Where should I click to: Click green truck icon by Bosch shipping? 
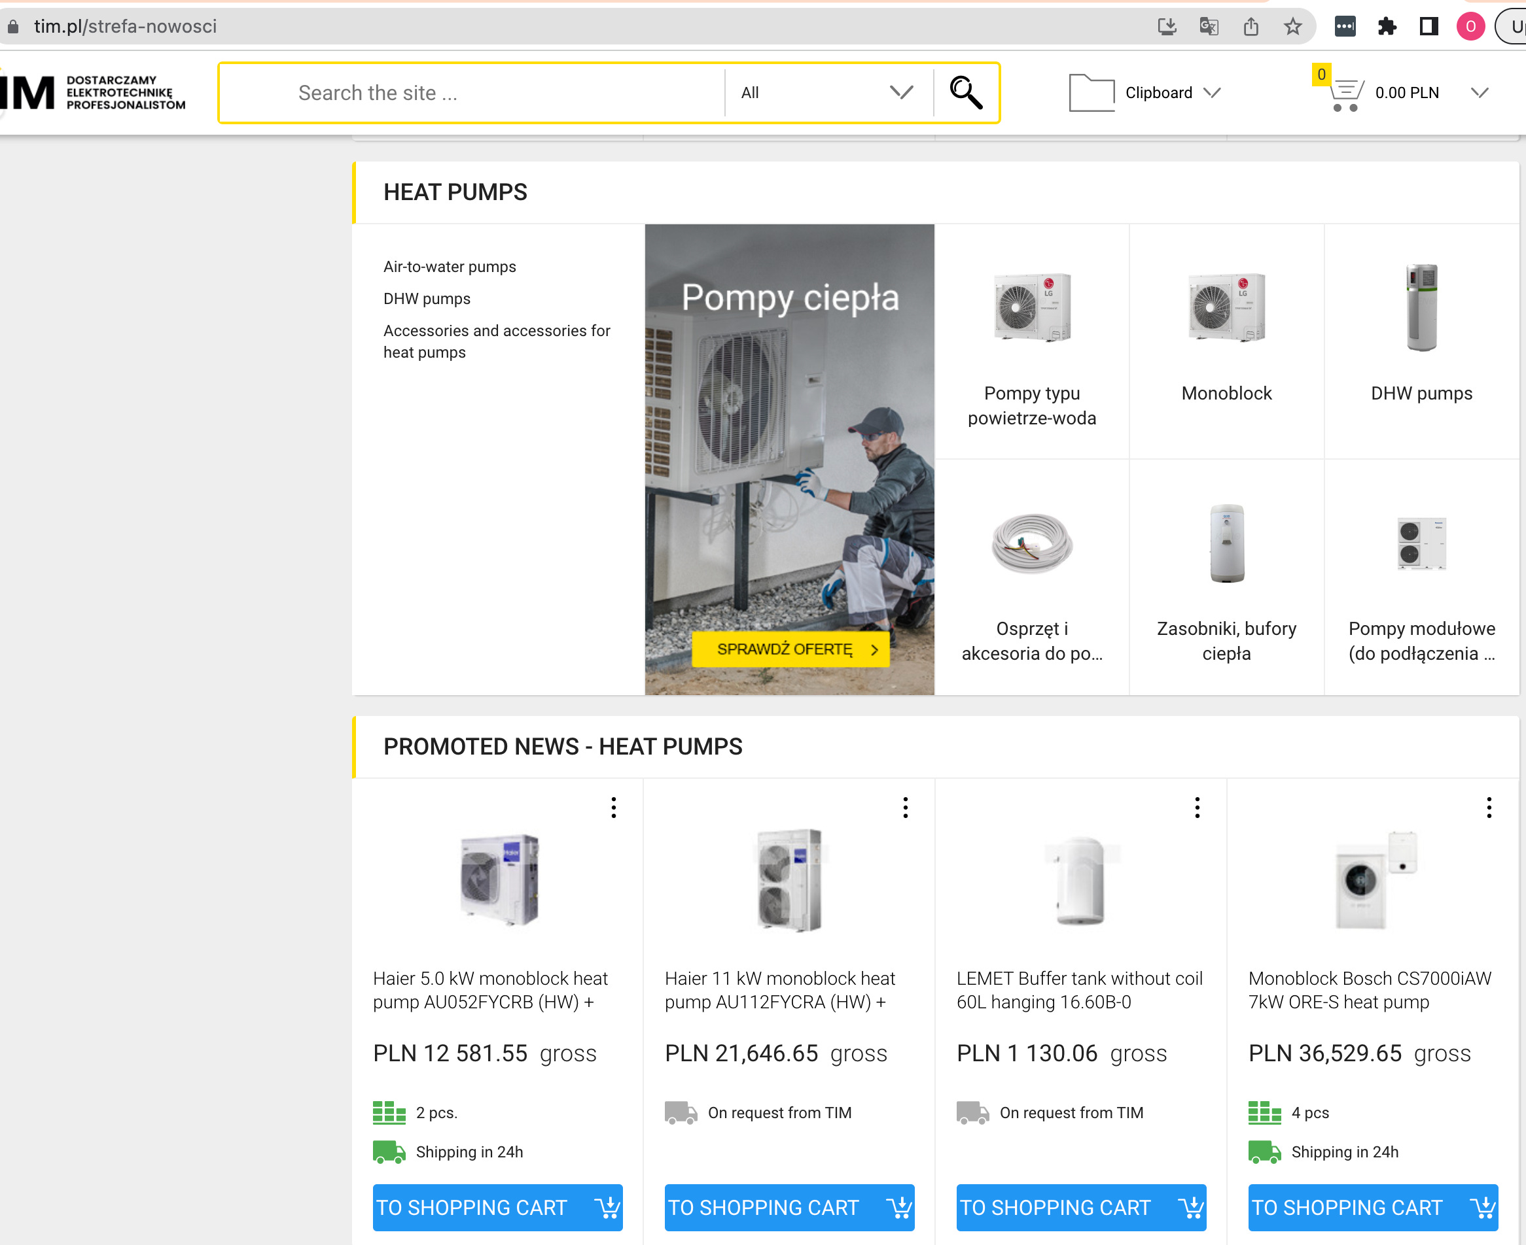coord(1264,1151)
